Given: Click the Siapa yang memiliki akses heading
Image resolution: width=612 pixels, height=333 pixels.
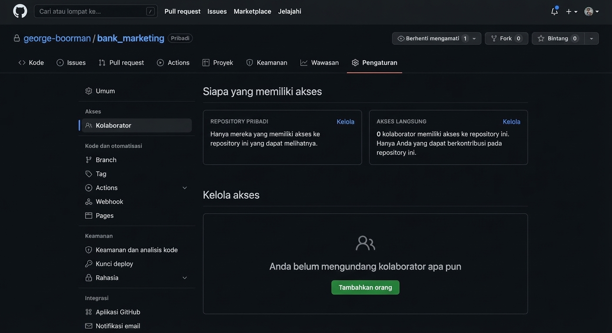Looking at the screenshot, I should [x=263, y=91].
